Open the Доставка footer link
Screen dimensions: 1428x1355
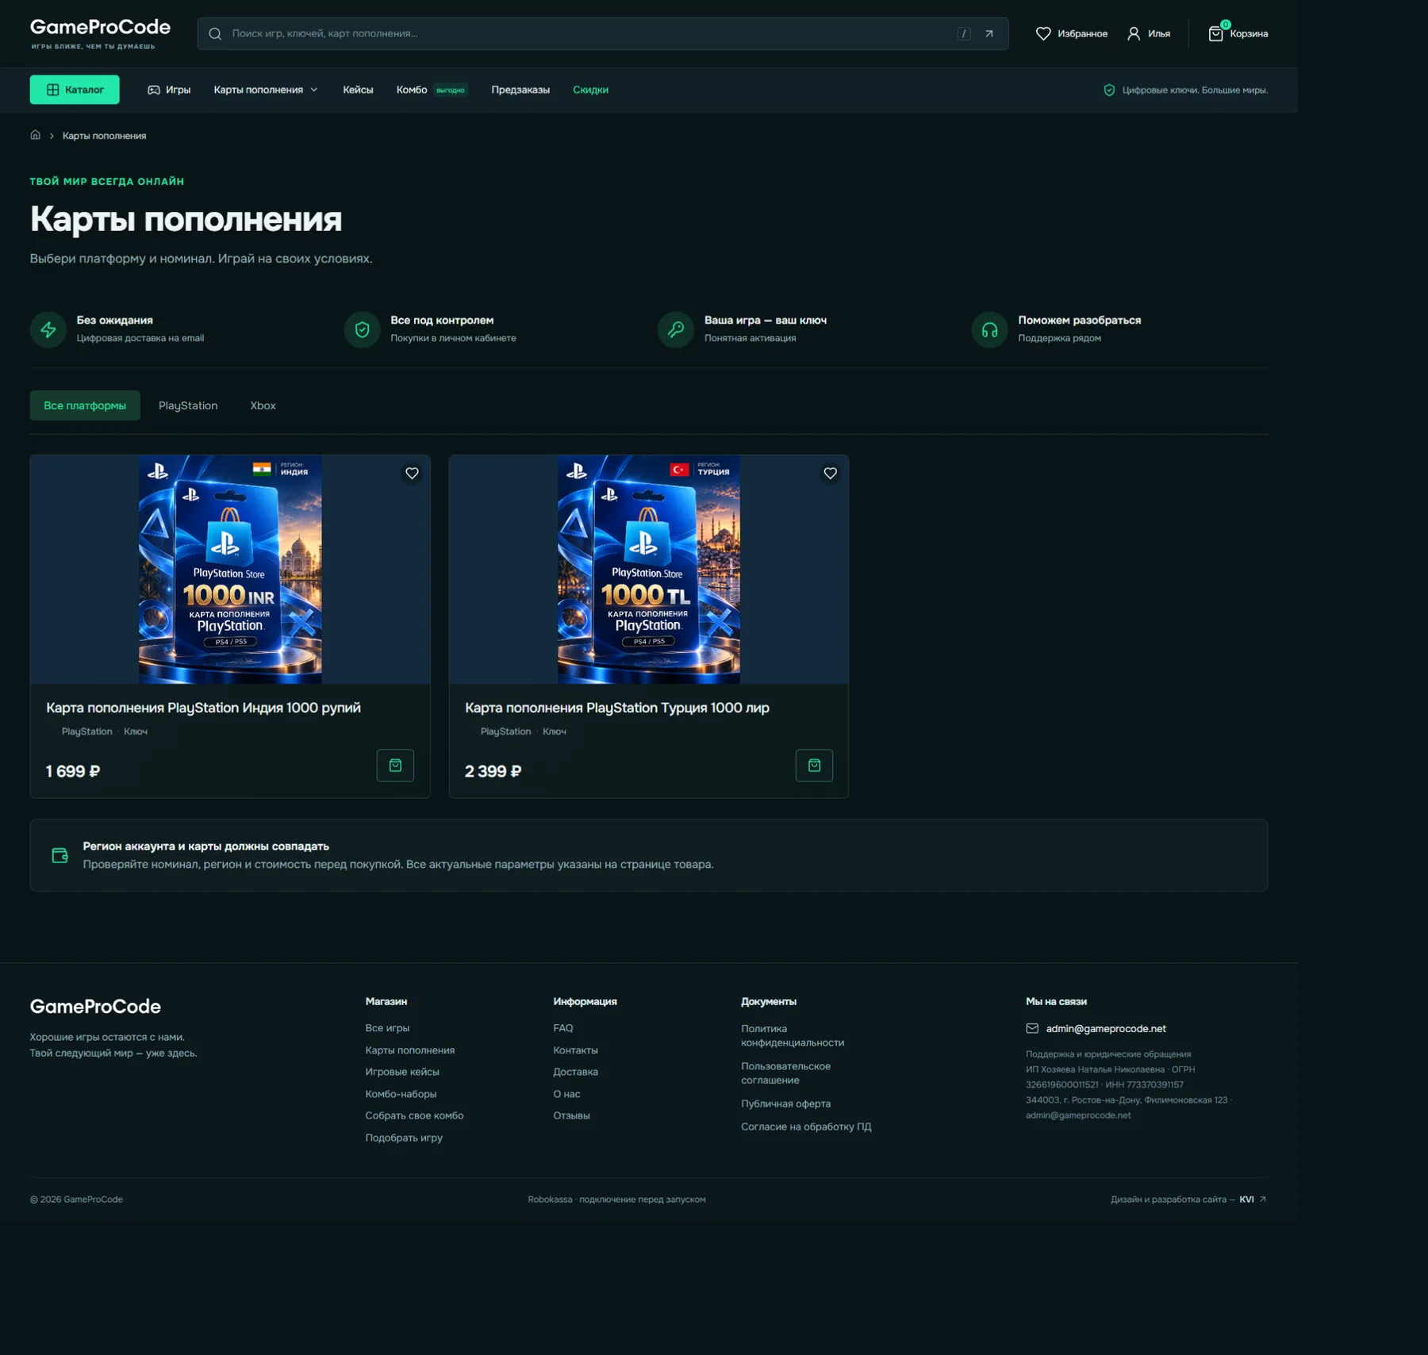click(575, 1072)
